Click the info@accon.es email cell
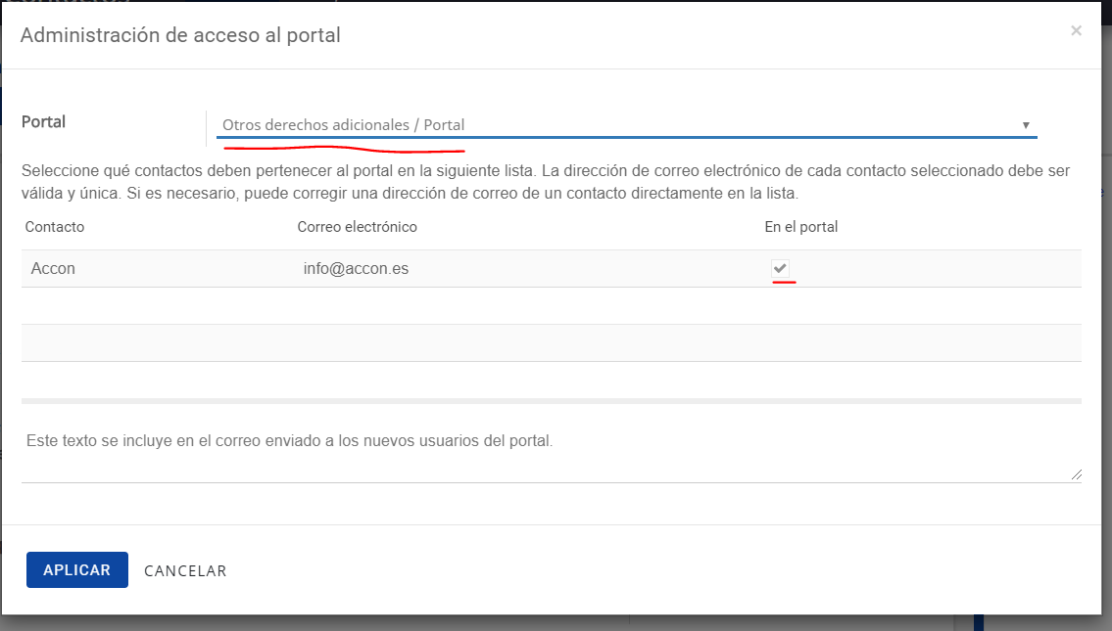 (x=356, y=268)
